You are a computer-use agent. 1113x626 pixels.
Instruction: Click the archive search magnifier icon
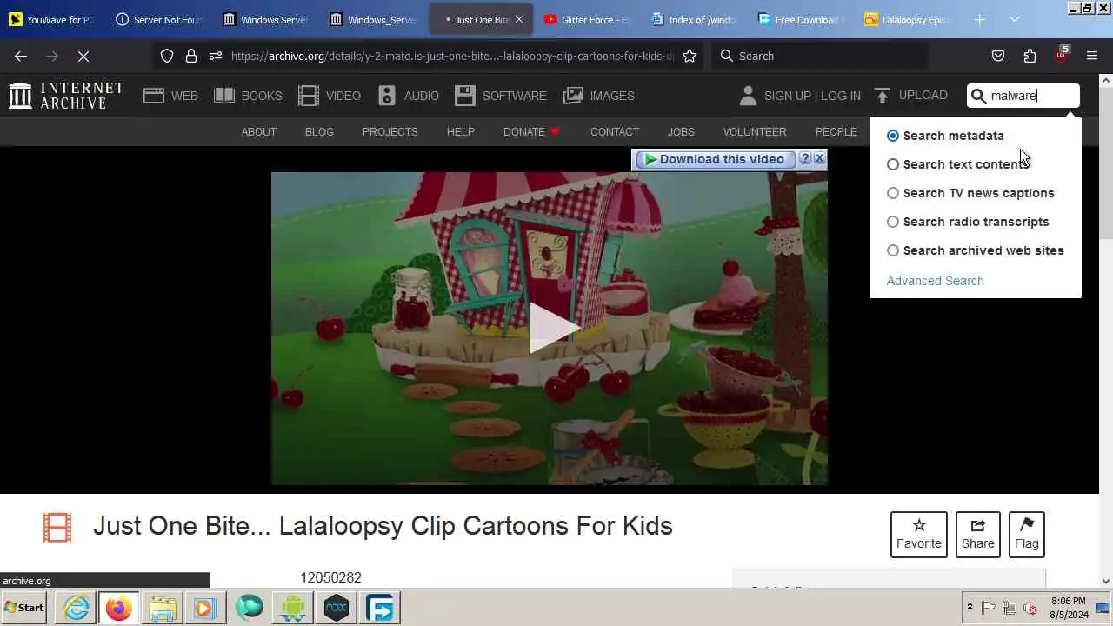point(979,96)
